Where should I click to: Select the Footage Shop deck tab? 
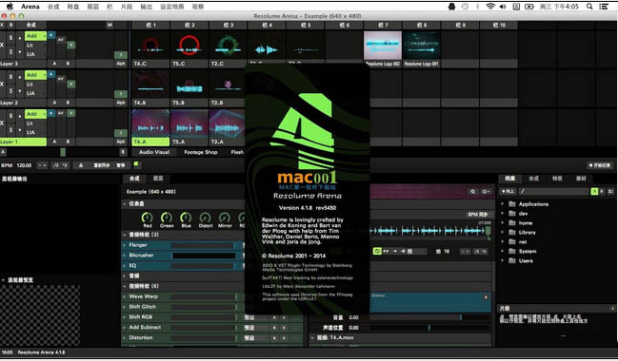click(x=201, y=152)
